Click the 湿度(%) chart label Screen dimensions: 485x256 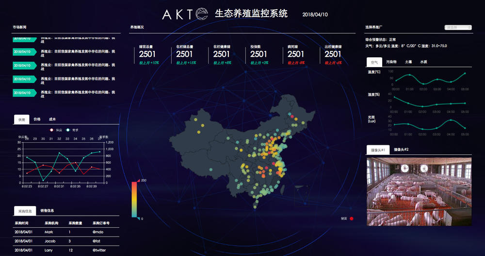tap(373, 95)
